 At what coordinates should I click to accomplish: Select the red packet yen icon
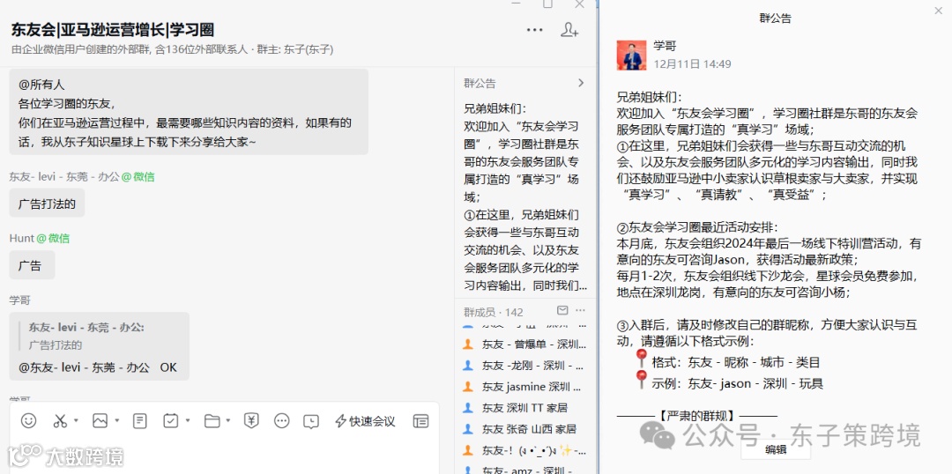251,420
